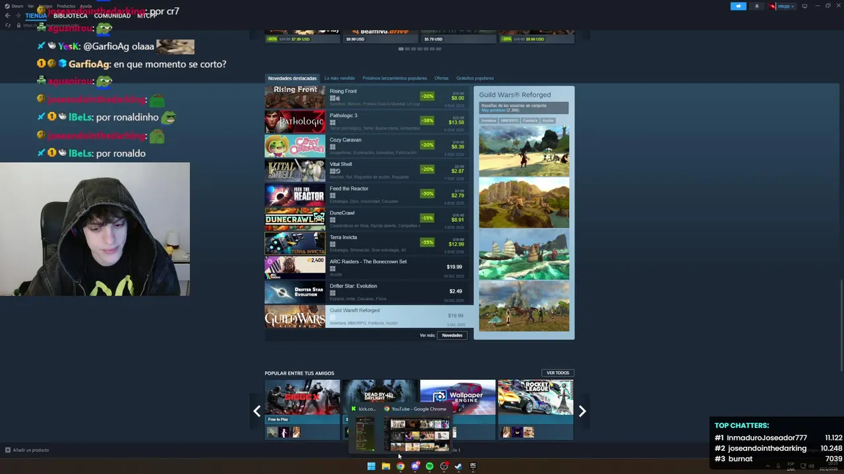Click the $8.00 price for Rising Front
The height and width of the screenshot is (474, 844).
point(458,97)
